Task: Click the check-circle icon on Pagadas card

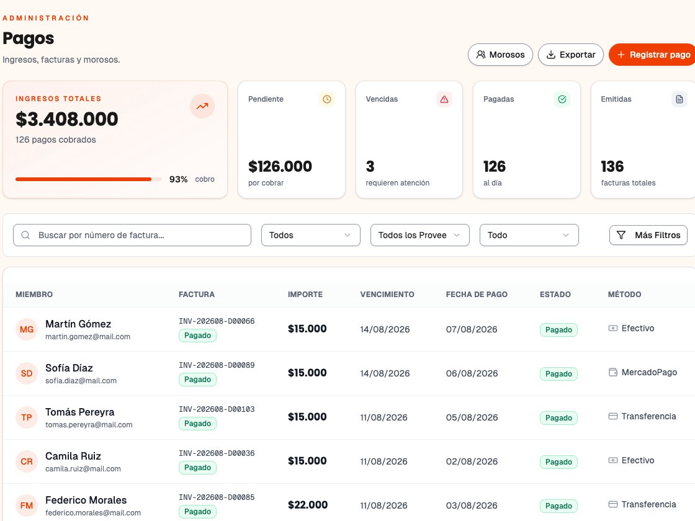Action: click(562, 99)
